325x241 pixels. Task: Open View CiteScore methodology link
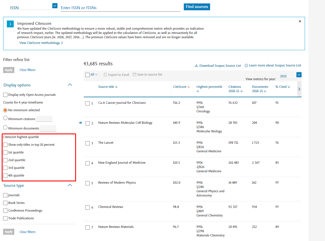point(41,43)
